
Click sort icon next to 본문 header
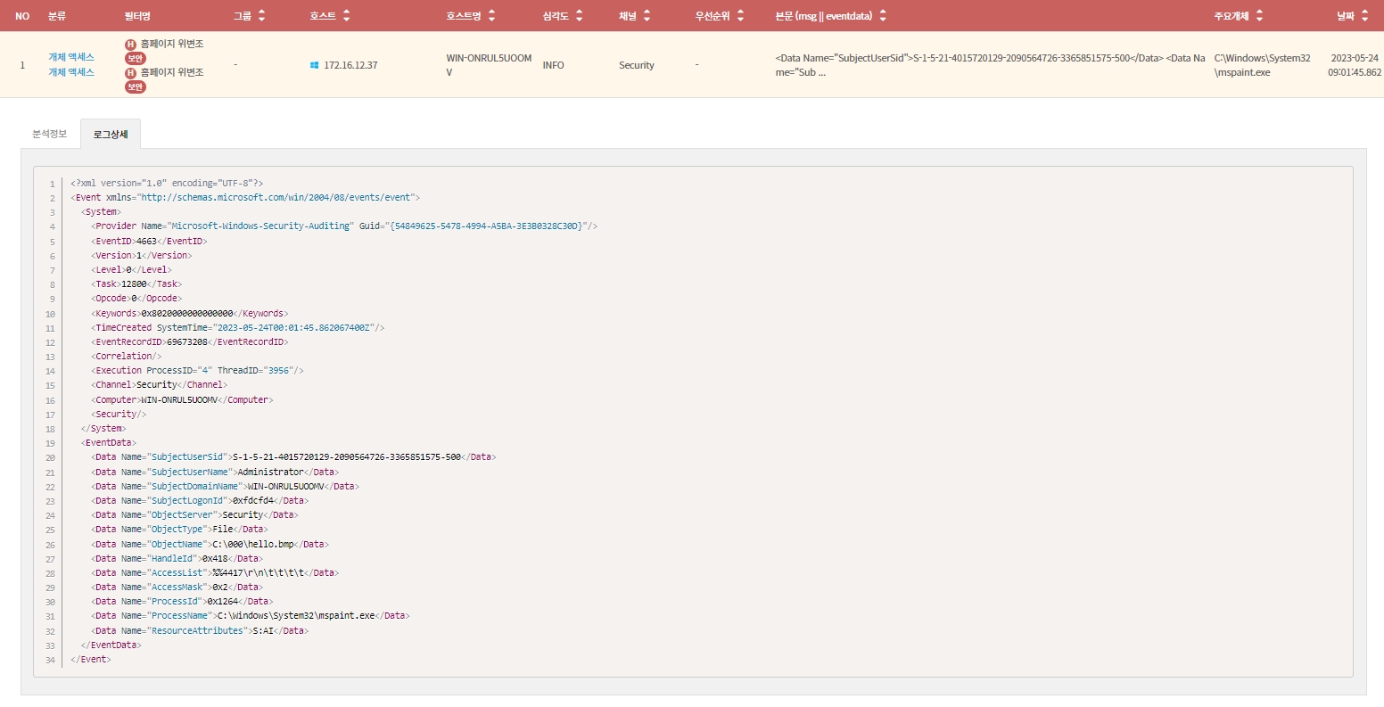[x=883, y=16]
